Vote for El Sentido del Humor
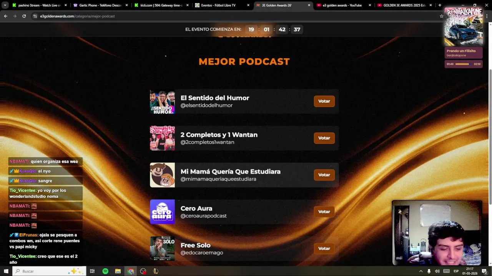Viewport: 492px width, 276px height. point(324,101)
